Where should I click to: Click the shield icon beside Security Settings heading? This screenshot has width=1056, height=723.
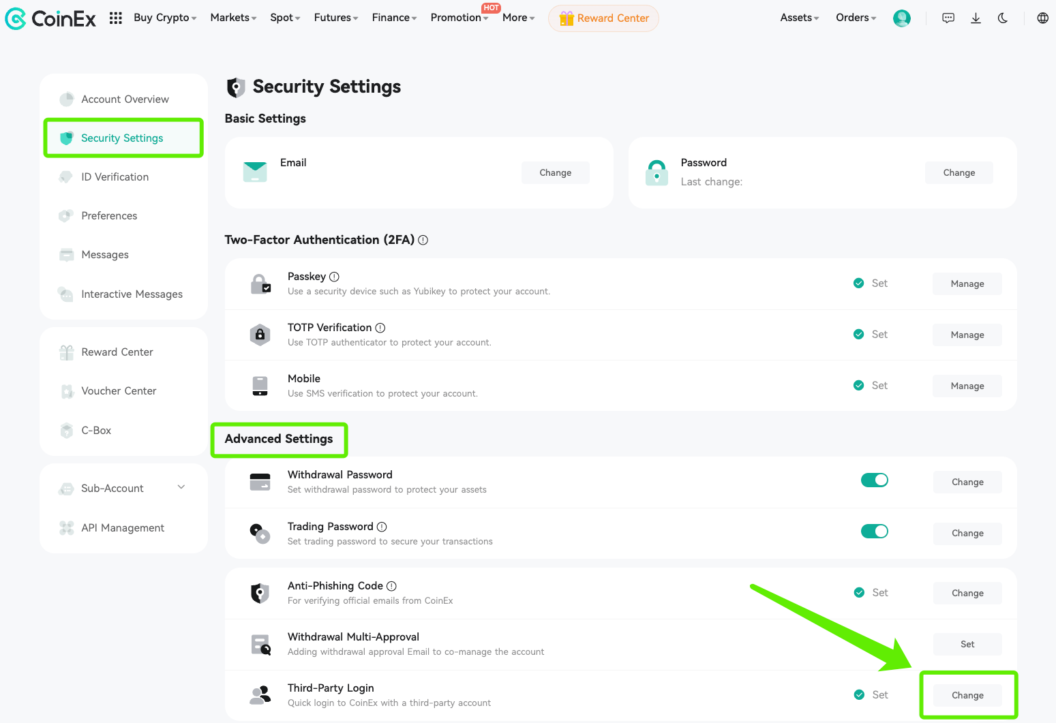click(235, 87)
